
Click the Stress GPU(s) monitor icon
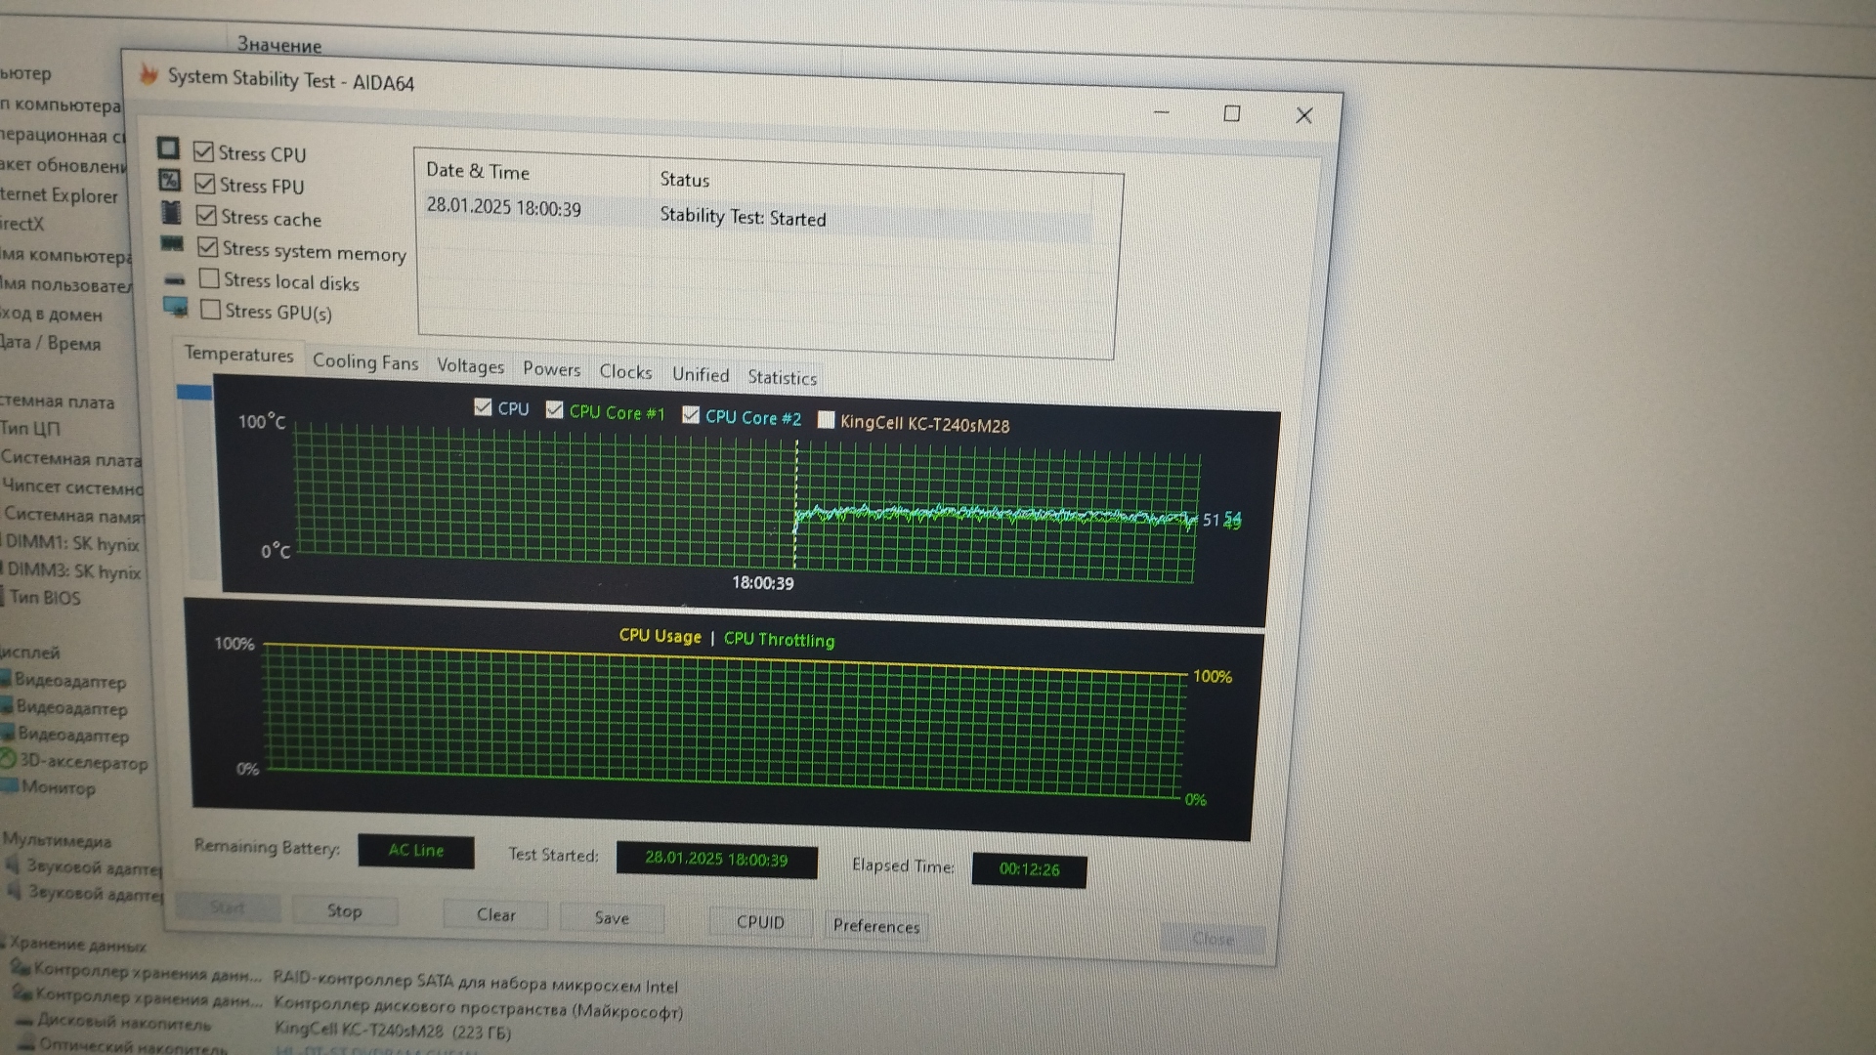tap(176, 308)
